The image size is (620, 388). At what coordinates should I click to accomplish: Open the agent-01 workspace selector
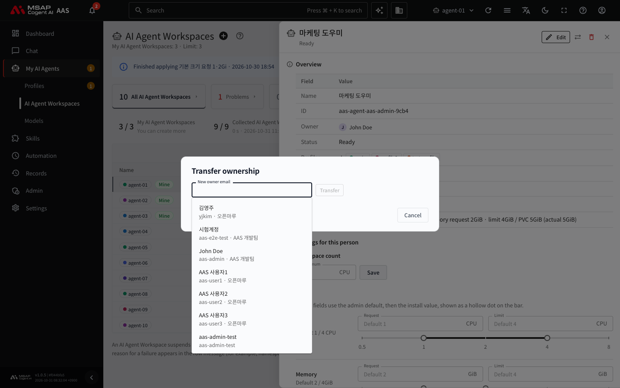(453, 10)
